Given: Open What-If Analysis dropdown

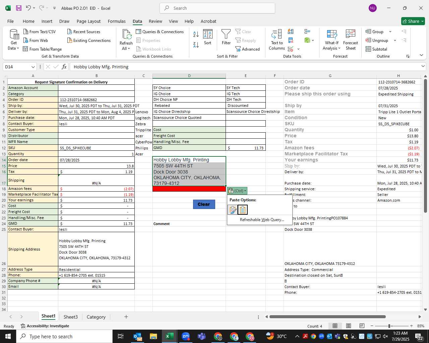Looking at the screenshot, I should (331, 40).
